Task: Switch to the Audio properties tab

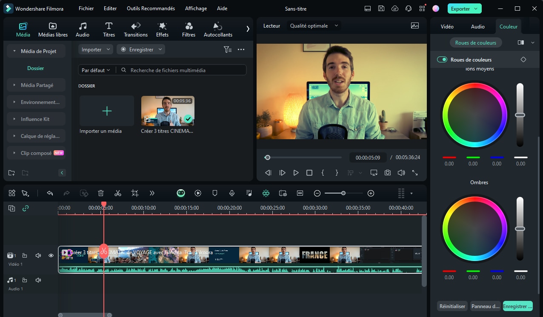Action: coord(478,26)
